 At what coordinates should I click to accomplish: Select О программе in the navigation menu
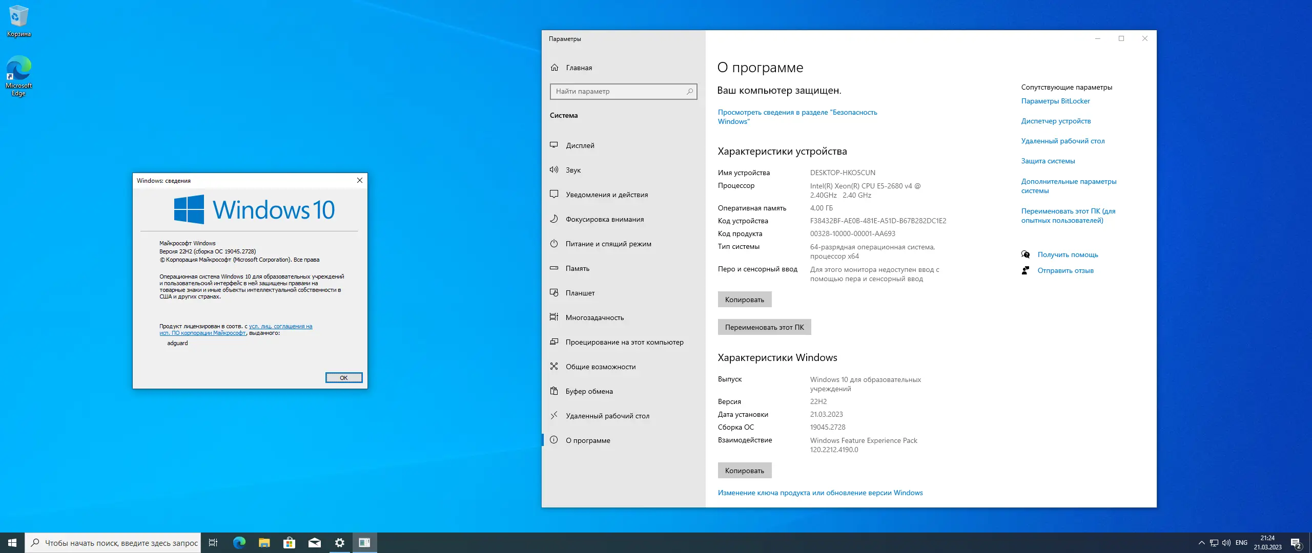(x=587, y=440)
